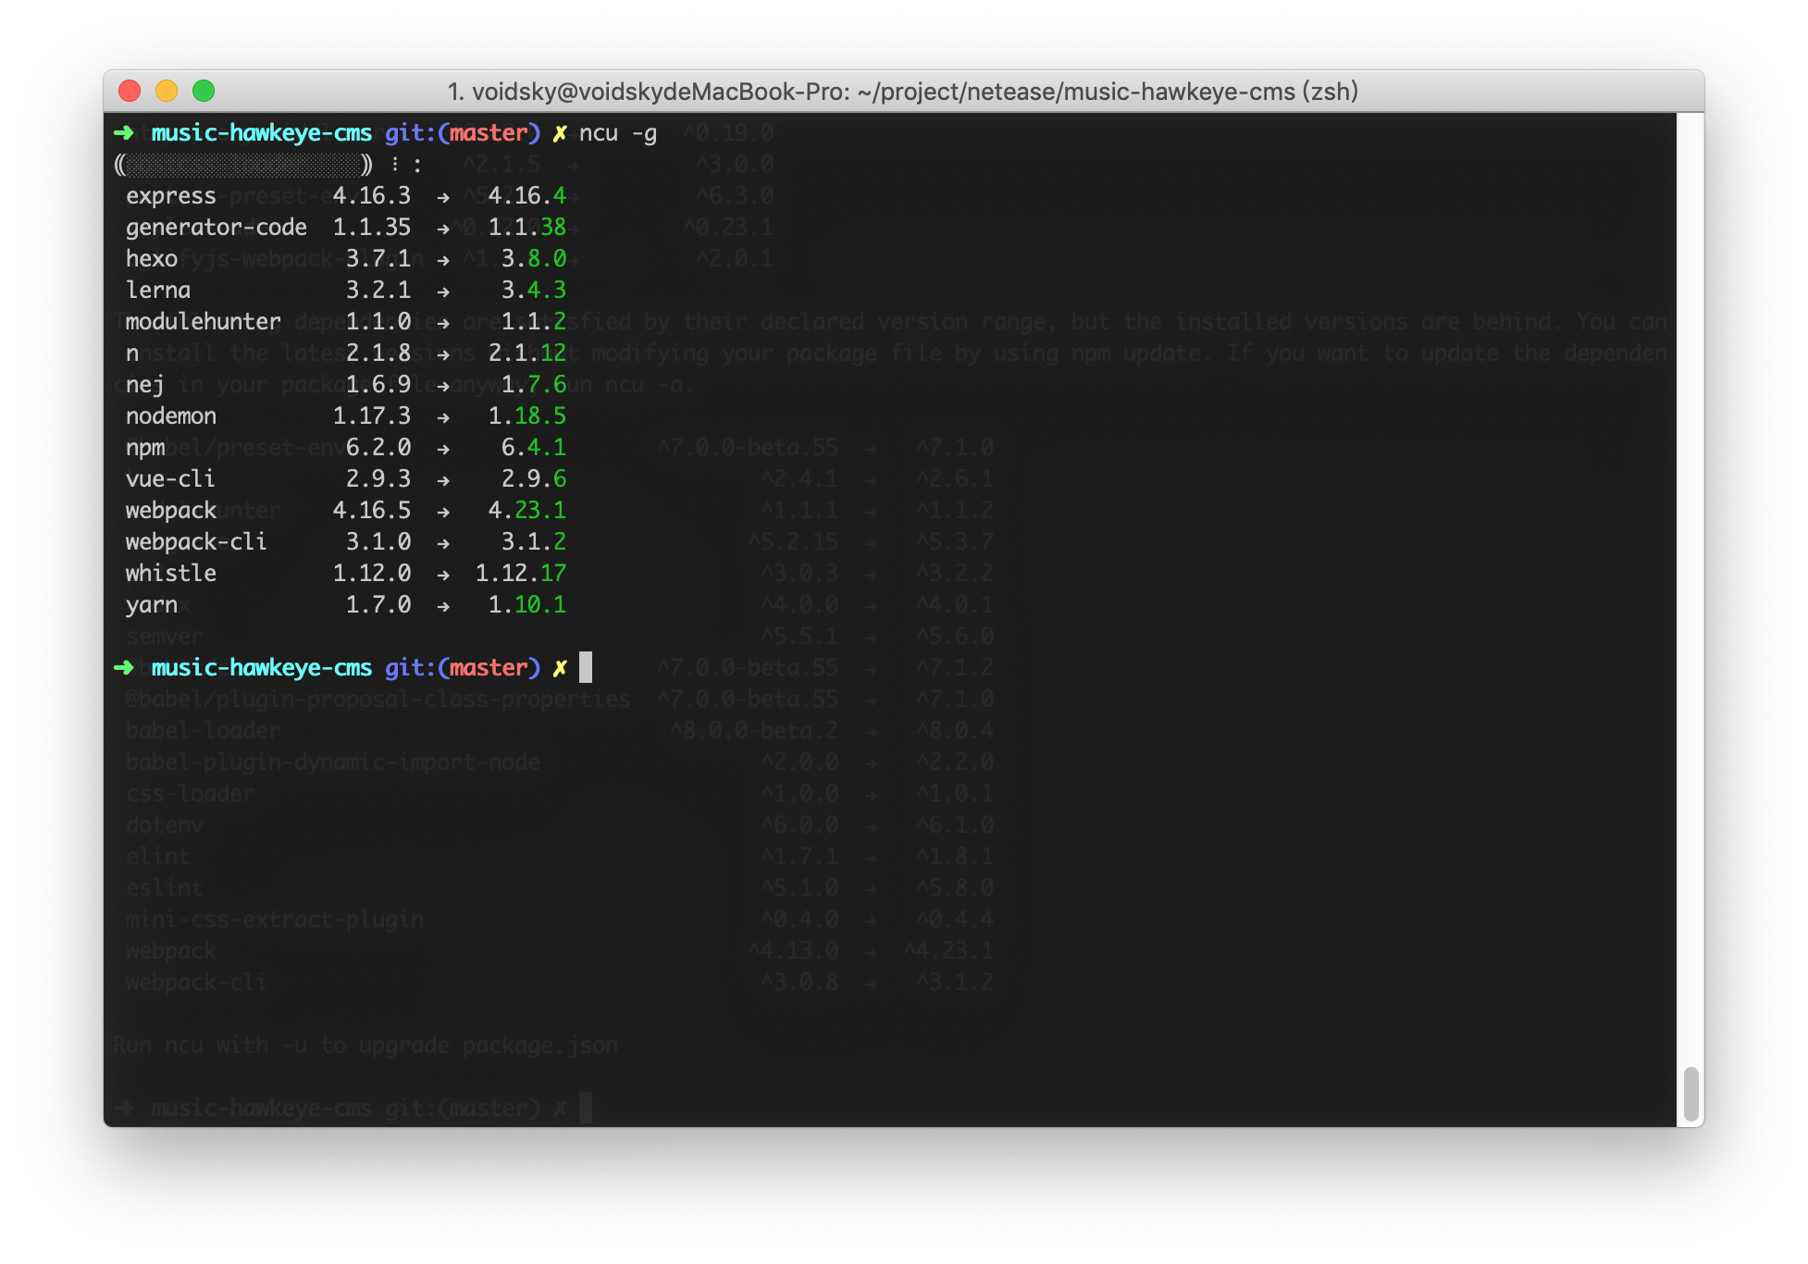Click the yellow minimize window button
The image size is (1808, 1264).
[x=167, y=91]
